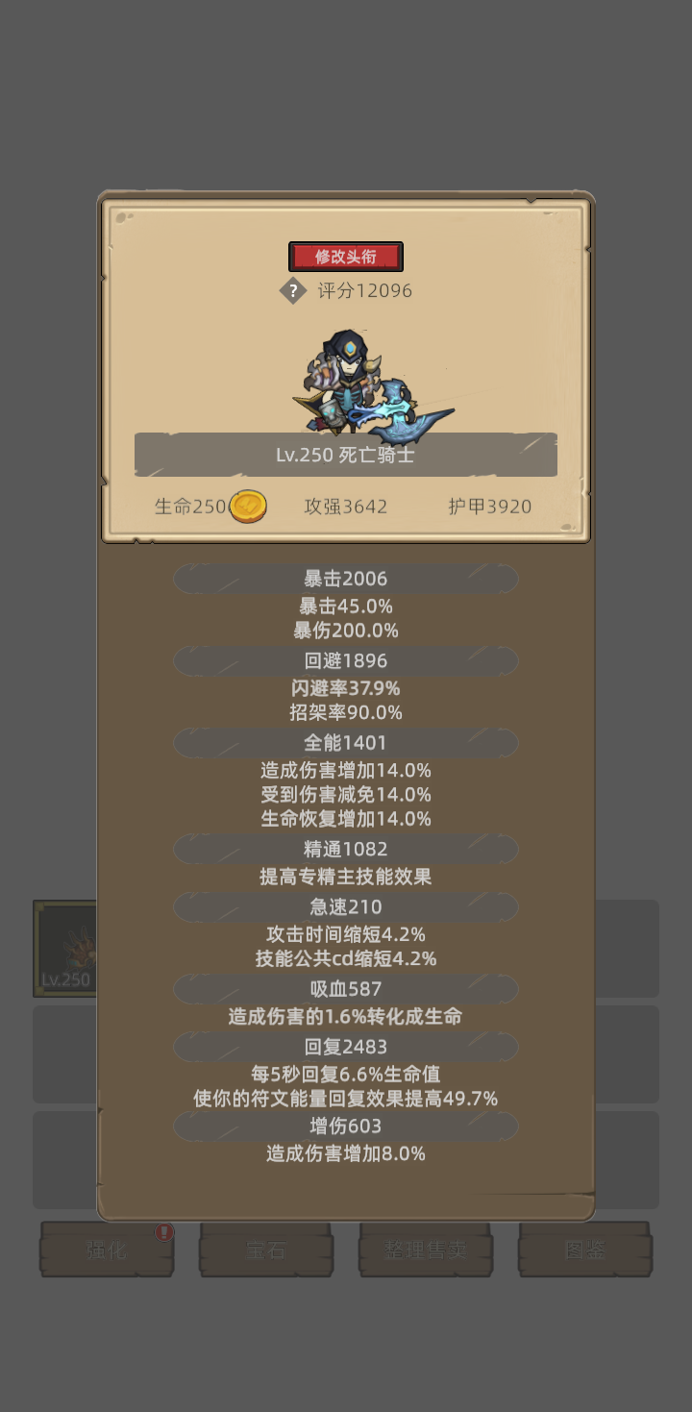Open the question mark help icon
Screen dimensions: 692x1412
pyautogui.click(x=293, y=290)
